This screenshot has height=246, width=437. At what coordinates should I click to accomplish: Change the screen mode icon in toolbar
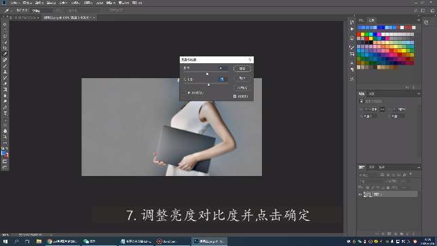tap(5, 167)
